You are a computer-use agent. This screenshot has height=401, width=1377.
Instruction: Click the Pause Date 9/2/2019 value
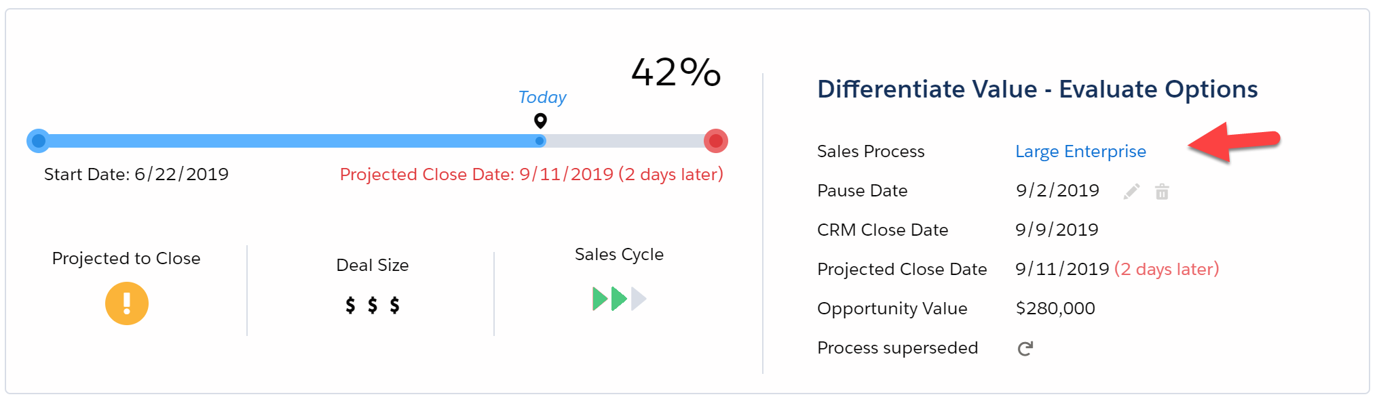click(x=1057, y=190)
